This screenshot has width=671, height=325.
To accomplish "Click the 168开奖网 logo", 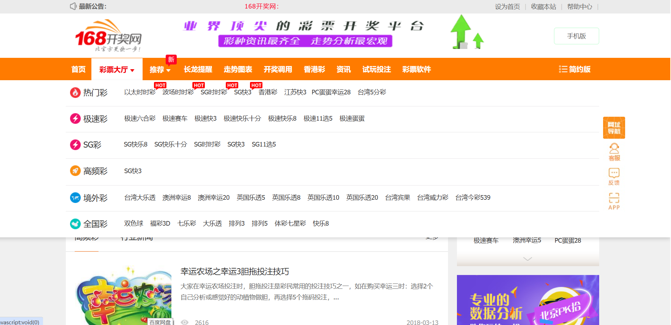I will tap(108, 35).
